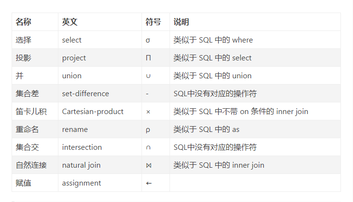Click the sigma symbol in the select row
This screenshot has height=202, width=353.
coord(148,40)
